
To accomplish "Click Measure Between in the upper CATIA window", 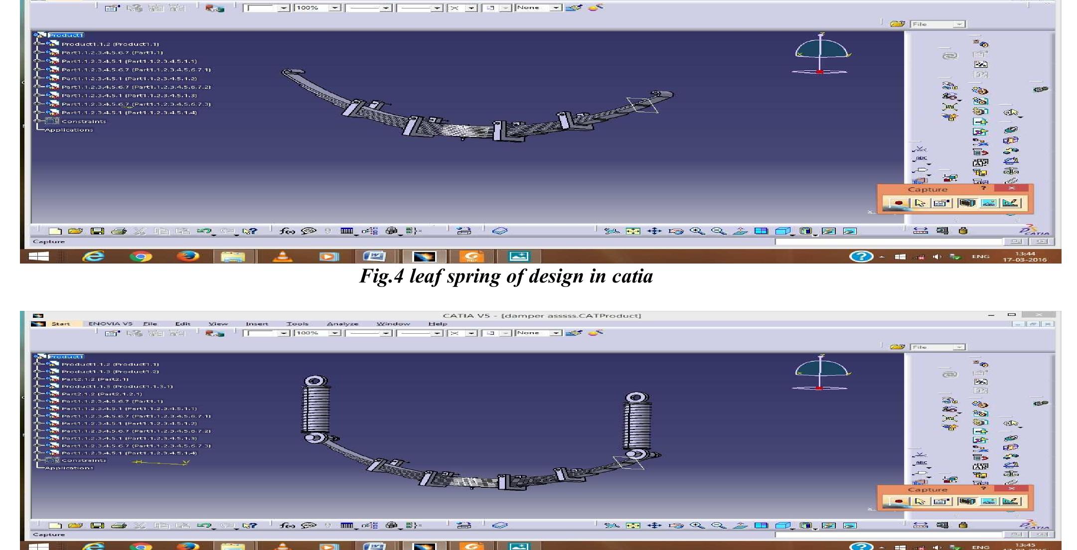I will (x=920, y=231).
